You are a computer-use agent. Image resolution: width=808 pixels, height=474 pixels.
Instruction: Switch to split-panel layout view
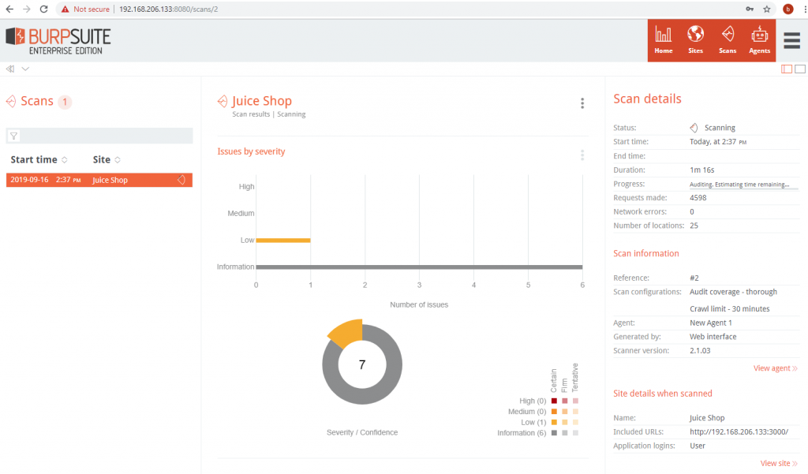click(x=787, y=69)
